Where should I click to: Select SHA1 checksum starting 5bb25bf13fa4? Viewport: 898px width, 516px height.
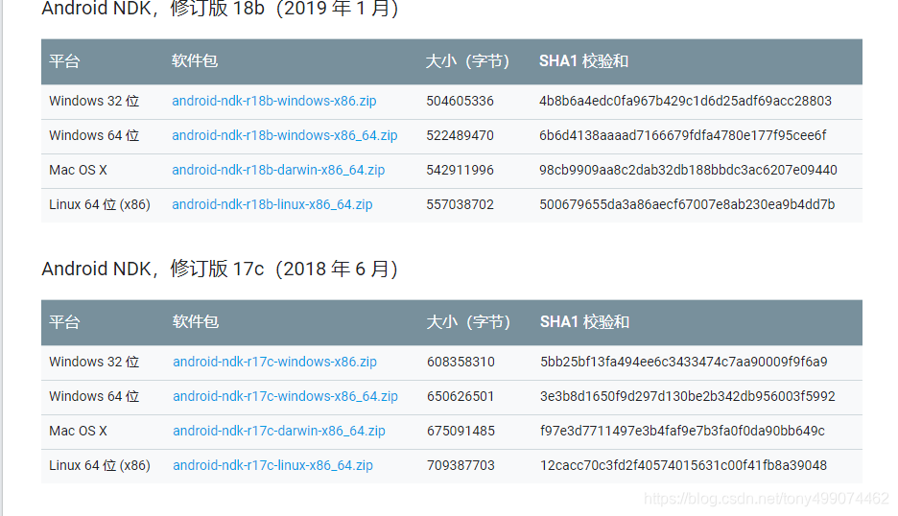coord(684,362)
